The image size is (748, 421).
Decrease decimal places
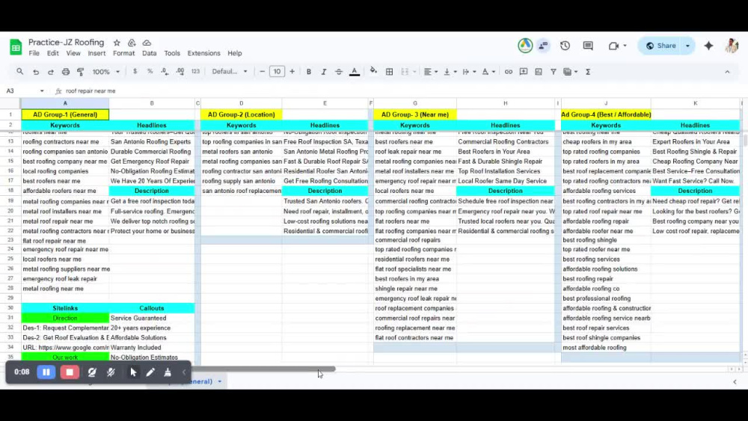coord(165,72)
